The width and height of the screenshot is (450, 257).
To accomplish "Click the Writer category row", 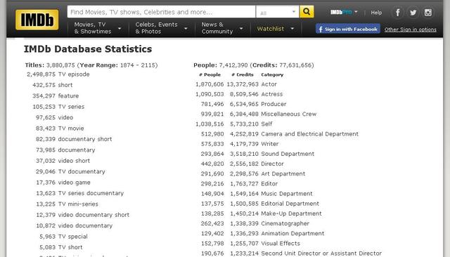I will (240, 144).
